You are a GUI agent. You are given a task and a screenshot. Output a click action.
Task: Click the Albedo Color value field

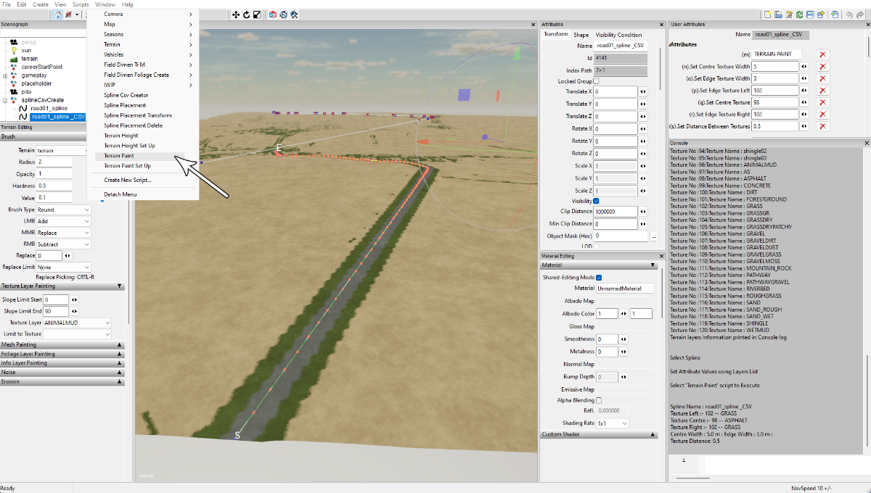coord(607,314)
